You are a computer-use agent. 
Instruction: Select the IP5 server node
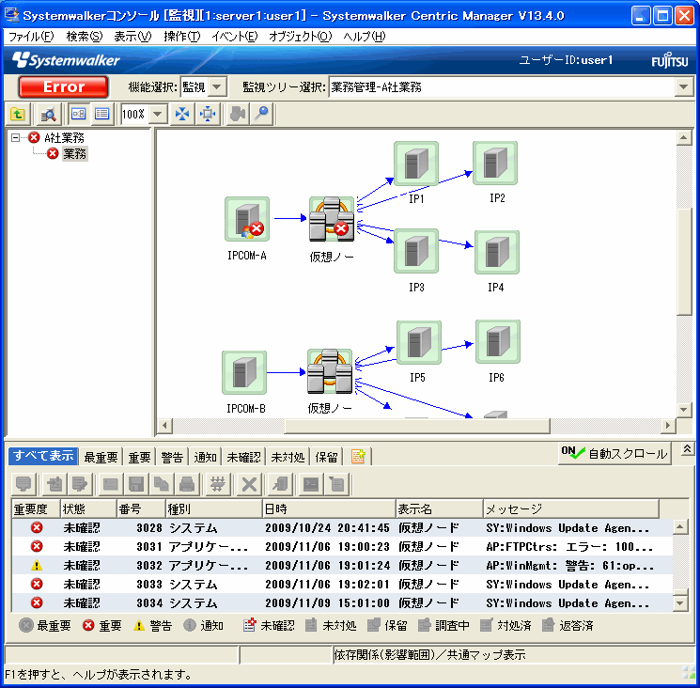click(419, 342)
